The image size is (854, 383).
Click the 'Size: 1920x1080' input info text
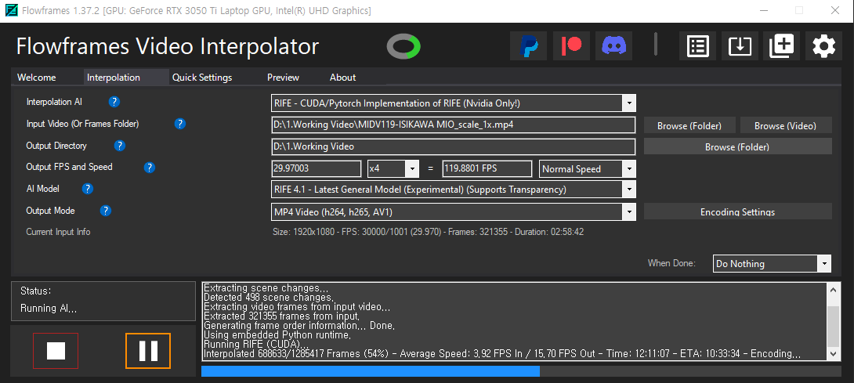pyautogui.click(x=428, y=232)
